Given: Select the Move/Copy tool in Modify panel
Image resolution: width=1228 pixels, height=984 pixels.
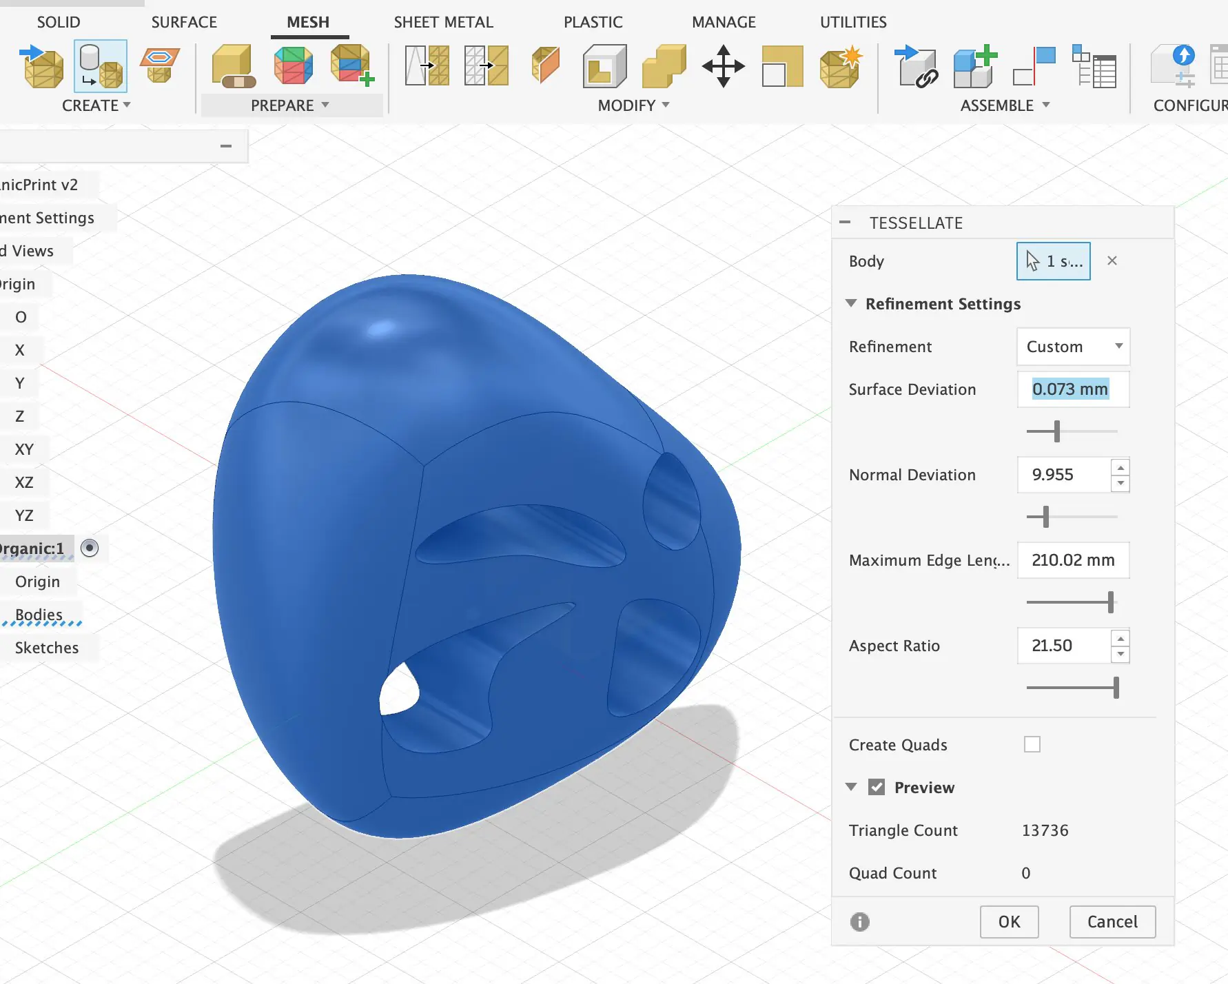Looking at the screenshot, I should (x=722, y=67).
